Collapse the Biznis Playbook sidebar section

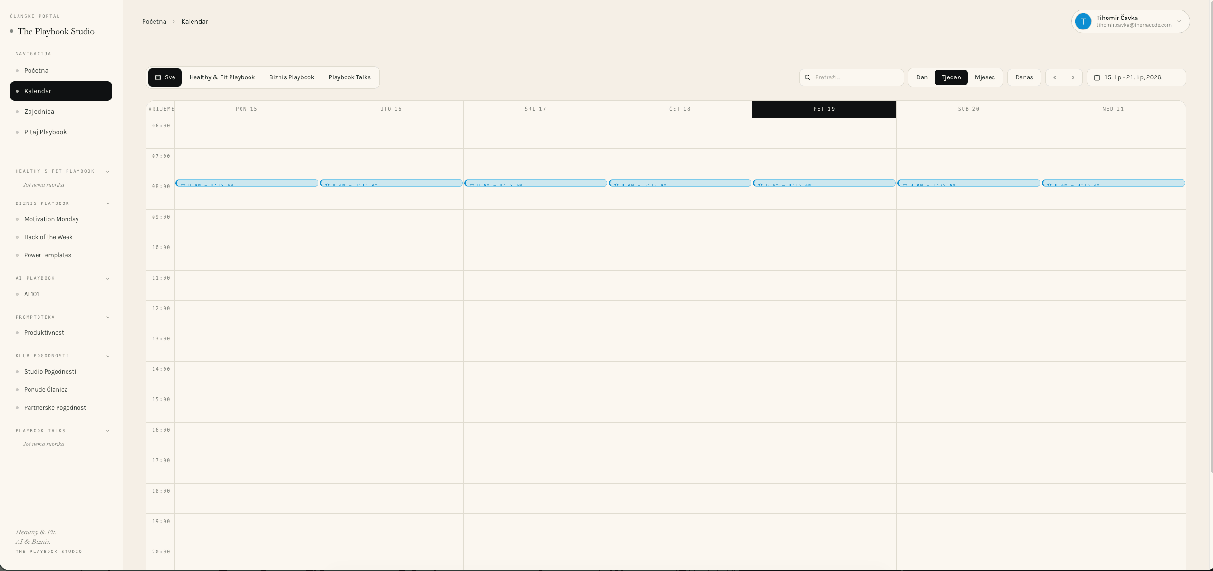(108, 203)
